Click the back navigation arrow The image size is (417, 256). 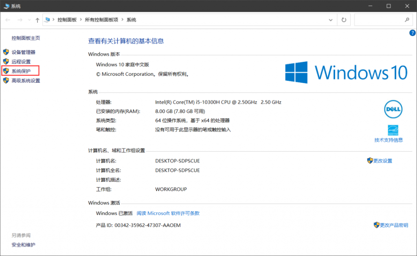click(x=8, y=20)
